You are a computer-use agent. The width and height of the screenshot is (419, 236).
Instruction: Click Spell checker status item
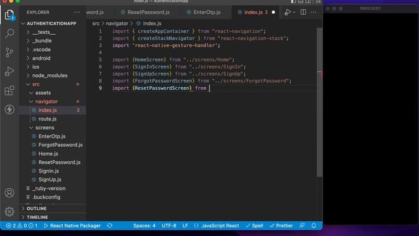(255, 226)
